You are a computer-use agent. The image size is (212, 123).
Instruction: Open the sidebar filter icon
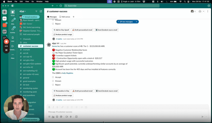pyautogui.click(x=36, y=11)
